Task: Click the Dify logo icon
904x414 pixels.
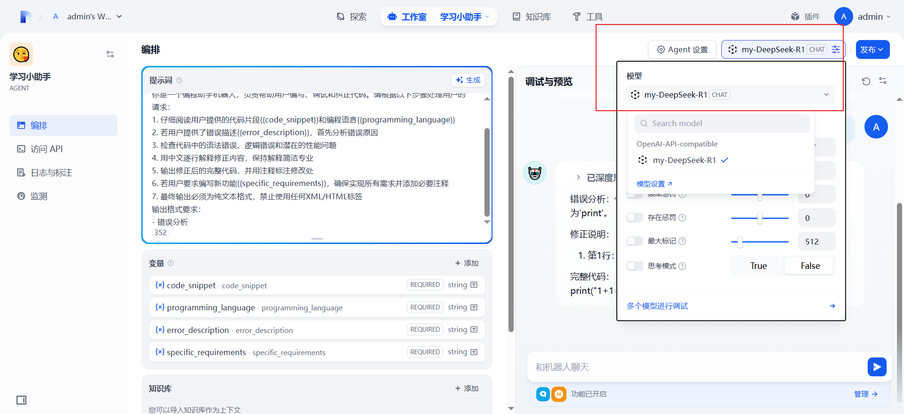Action: pyautogui.click(x=25, y=16)
